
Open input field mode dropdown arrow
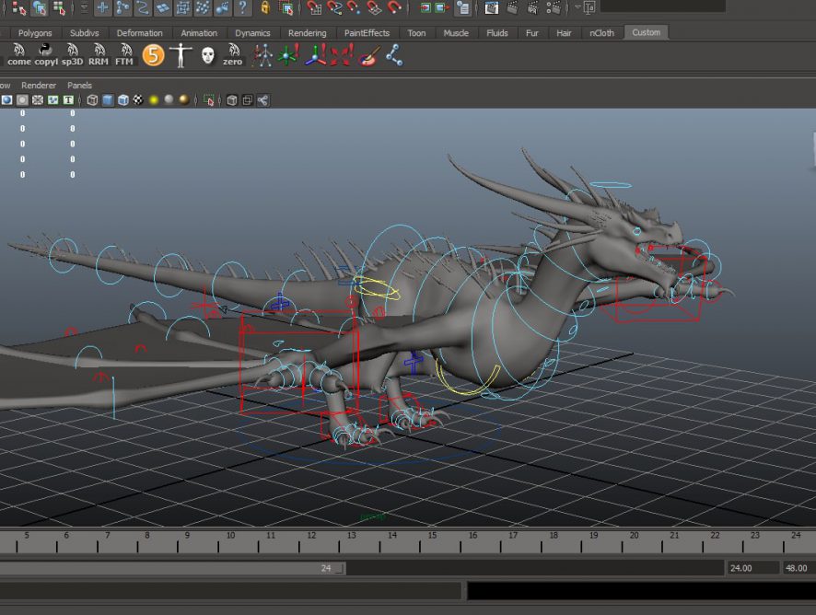(x=577, y=8)
